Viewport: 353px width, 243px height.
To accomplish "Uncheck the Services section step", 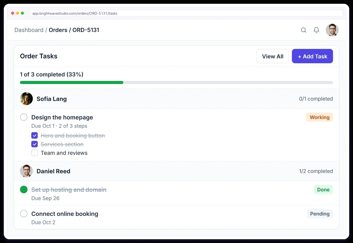I will (34, 144).
